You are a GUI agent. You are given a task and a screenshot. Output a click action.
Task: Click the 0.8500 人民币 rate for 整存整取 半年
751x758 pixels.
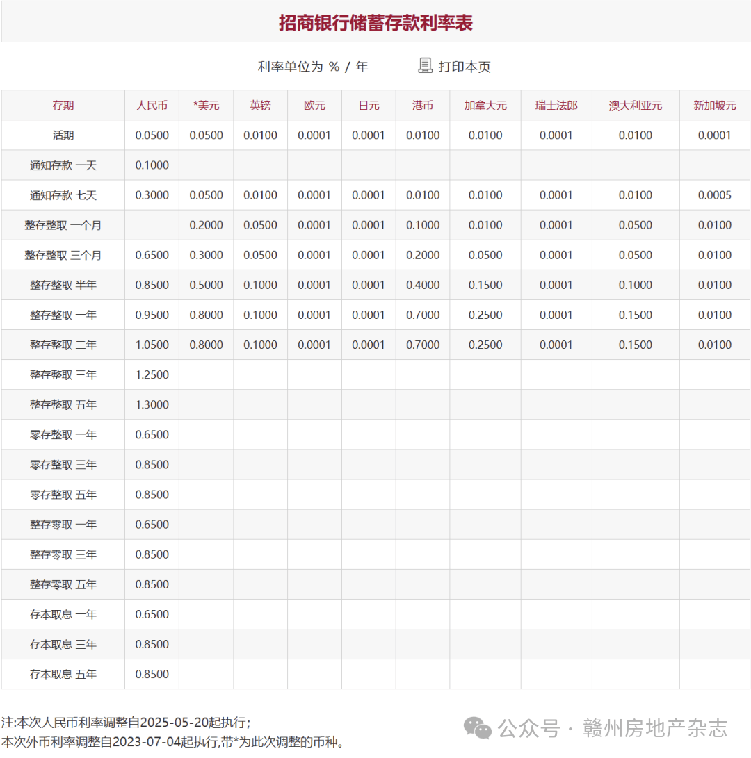(x=152, y=286)
